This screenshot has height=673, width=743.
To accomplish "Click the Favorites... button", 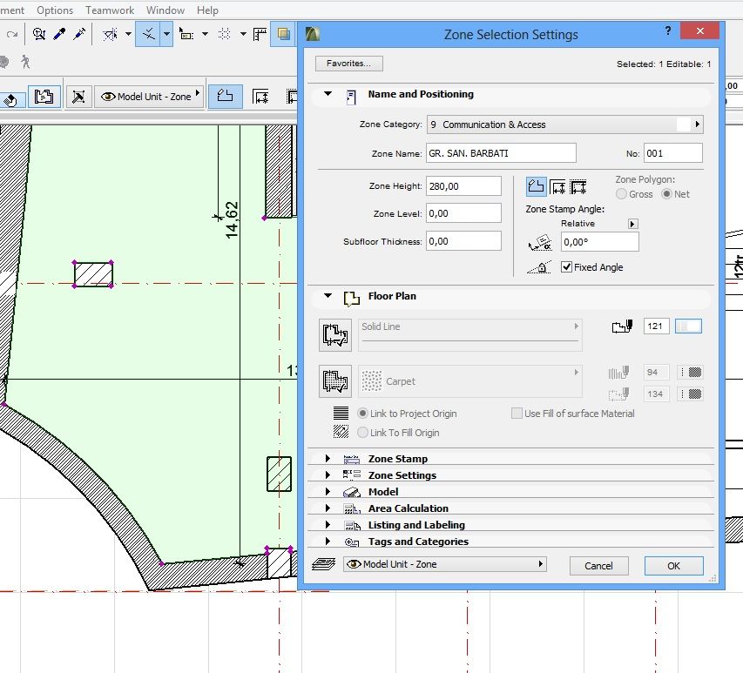I will click(x=348, y=64).
